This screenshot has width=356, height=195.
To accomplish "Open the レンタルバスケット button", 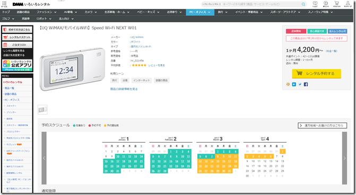I will point(18,37).
